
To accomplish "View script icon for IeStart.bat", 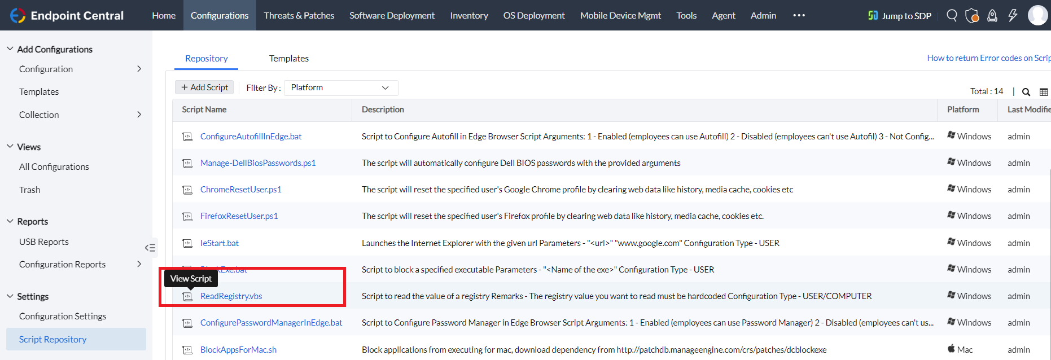I will click(187, 243).
